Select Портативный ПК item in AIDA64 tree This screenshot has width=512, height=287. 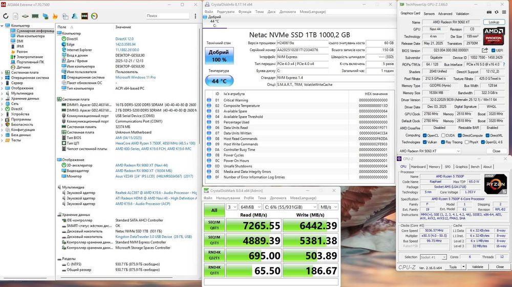click(x=30, y=62)
